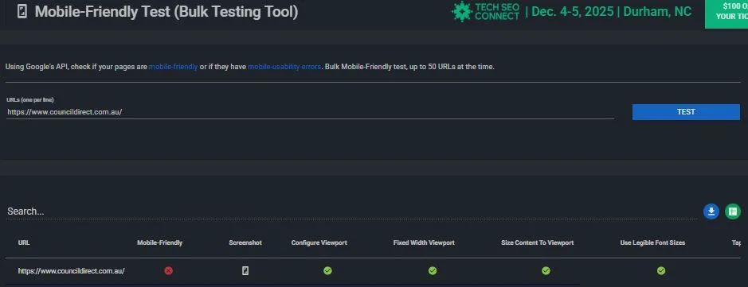Click the councildirect.com.au URL in results row

point(72,271)
